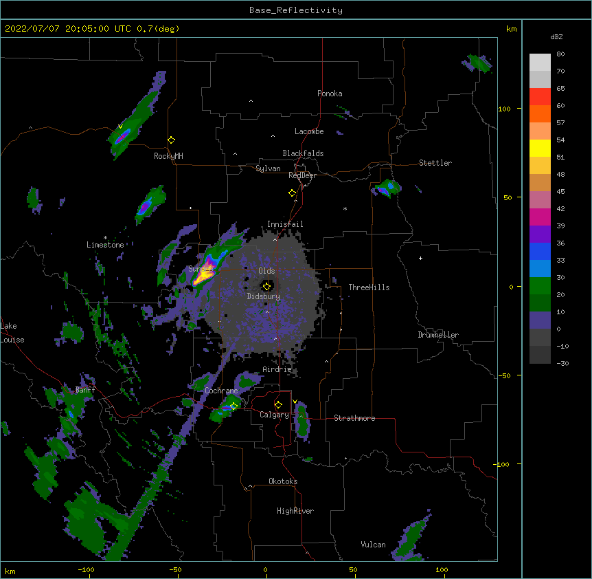This screenshot has width=592, height=579.
Task: Click the blue 33-36 dBZ legend swatch
Action: pos(540,251)
